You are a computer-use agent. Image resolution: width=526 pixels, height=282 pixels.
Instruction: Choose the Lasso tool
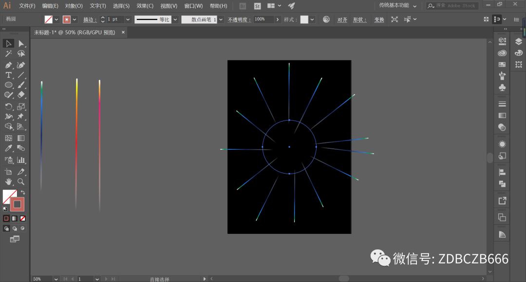point(21,53)
